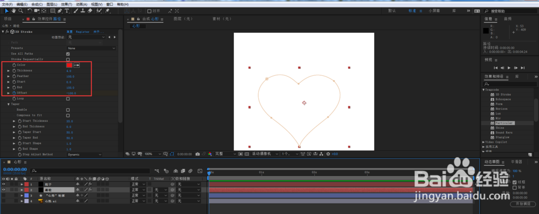Click the region of interest icon
The height and width of the screenshot is (214, 539).
coord(240,154)
